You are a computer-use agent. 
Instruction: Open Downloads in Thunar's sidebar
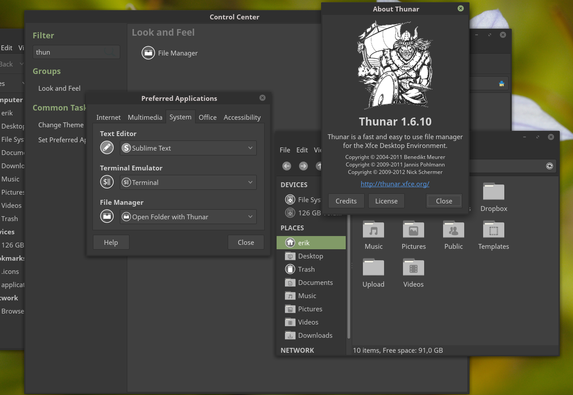tap(311, 335)
